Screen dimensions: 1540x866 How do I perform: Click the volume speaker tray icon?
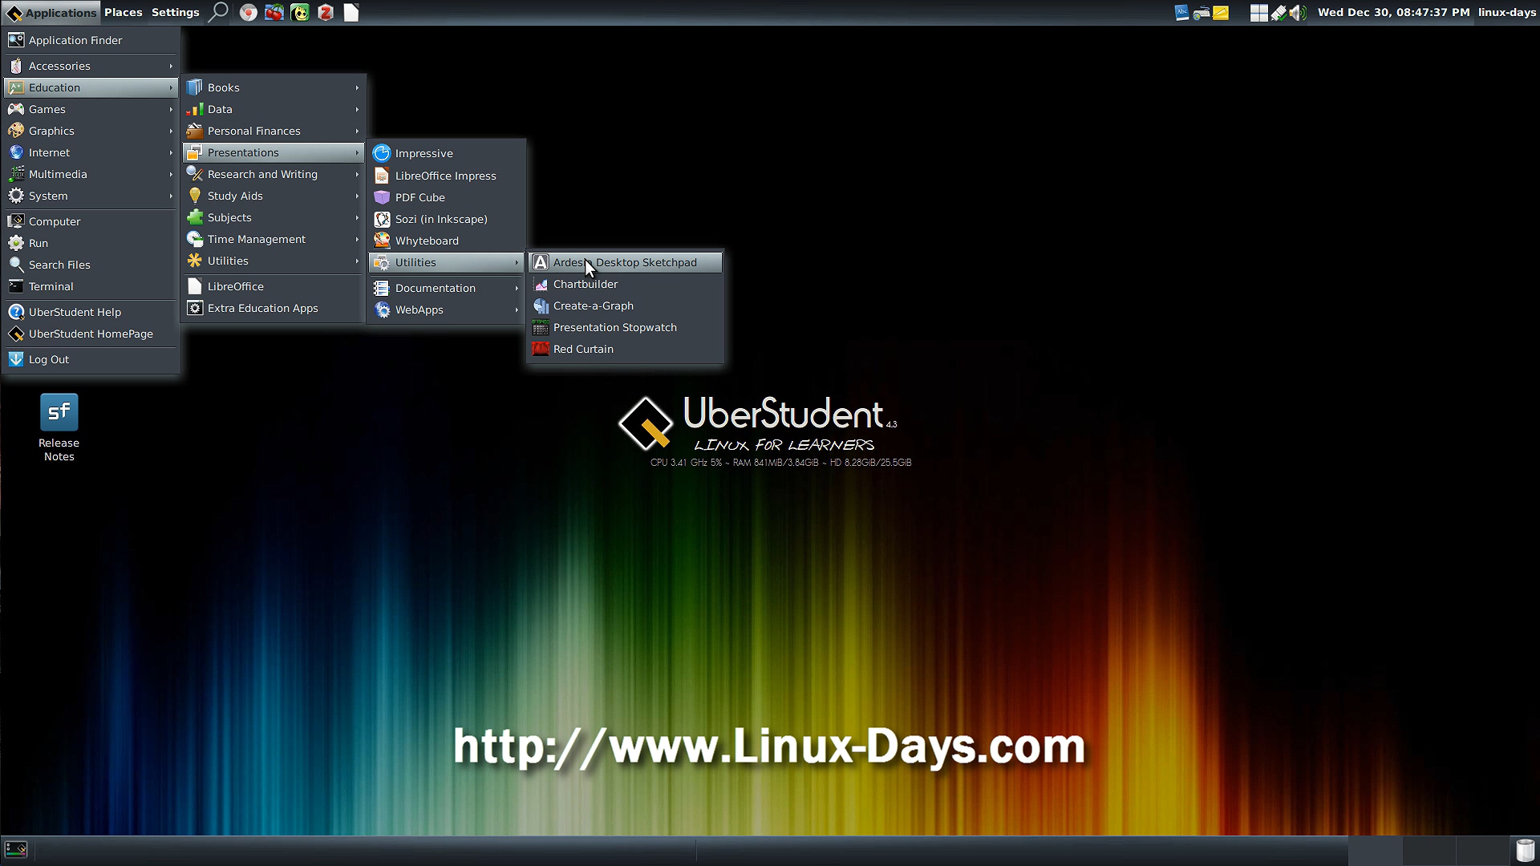pyautogui.click(x=1298, y=12)
